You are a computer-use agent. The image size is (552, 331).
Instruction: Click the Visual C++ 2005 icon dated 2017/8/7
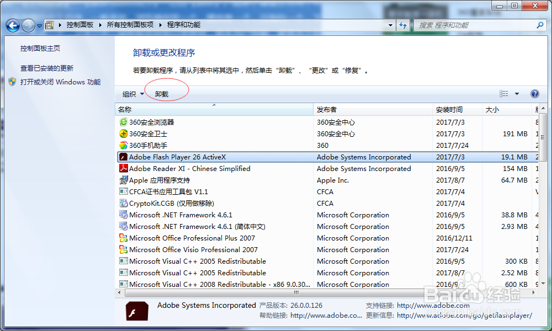(123, 273)
